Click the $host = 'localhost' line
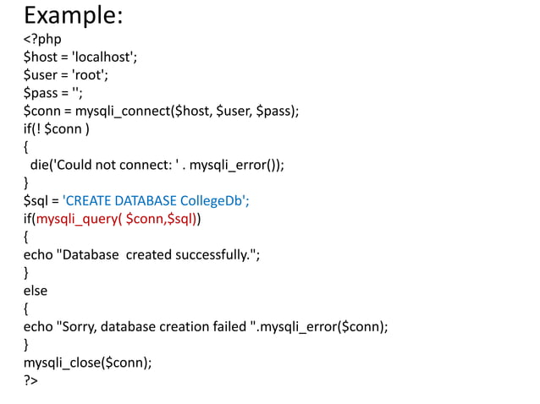The image size is (540, 404). (80, 57)
